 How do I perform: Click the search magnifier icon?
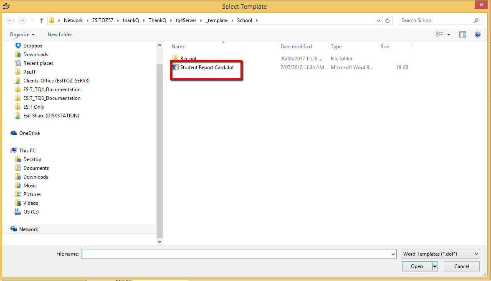click(x=476, y=20)
